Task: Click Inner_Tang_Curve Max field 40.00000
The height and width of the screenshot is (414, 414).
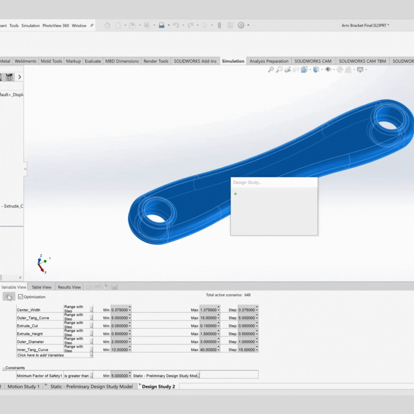Action: (x=208, y=350)
